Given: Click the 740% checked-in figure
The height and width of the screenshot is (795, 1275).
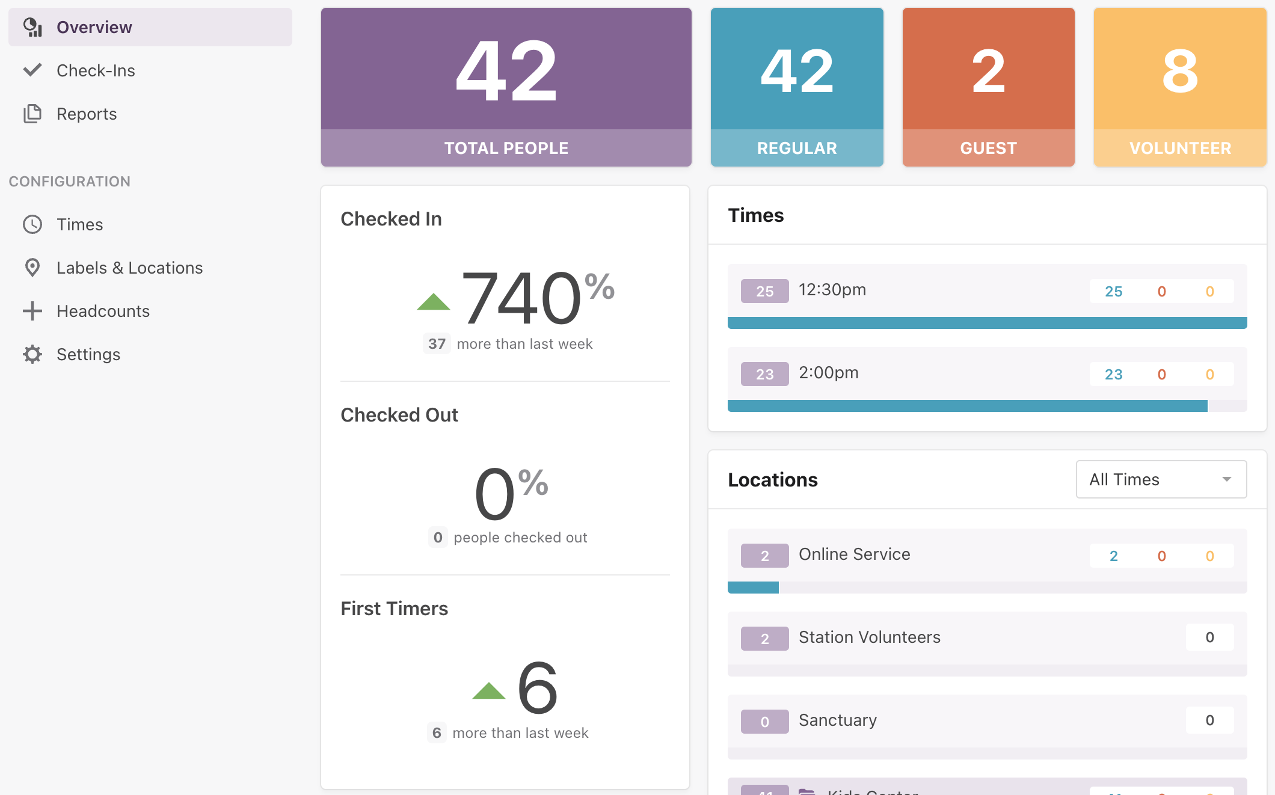Looking at the screenshot, I should (x=538, y=297).
